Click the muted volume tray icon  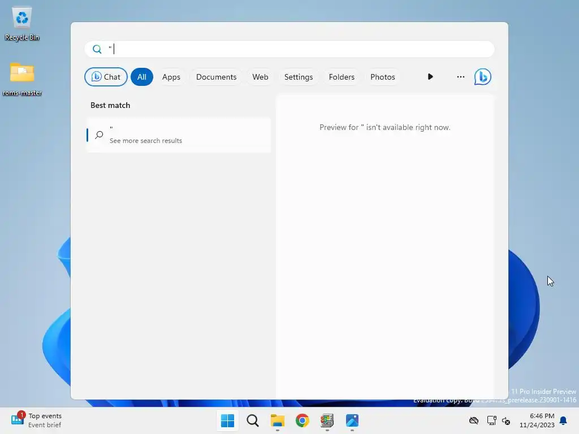tap(506, 420)
